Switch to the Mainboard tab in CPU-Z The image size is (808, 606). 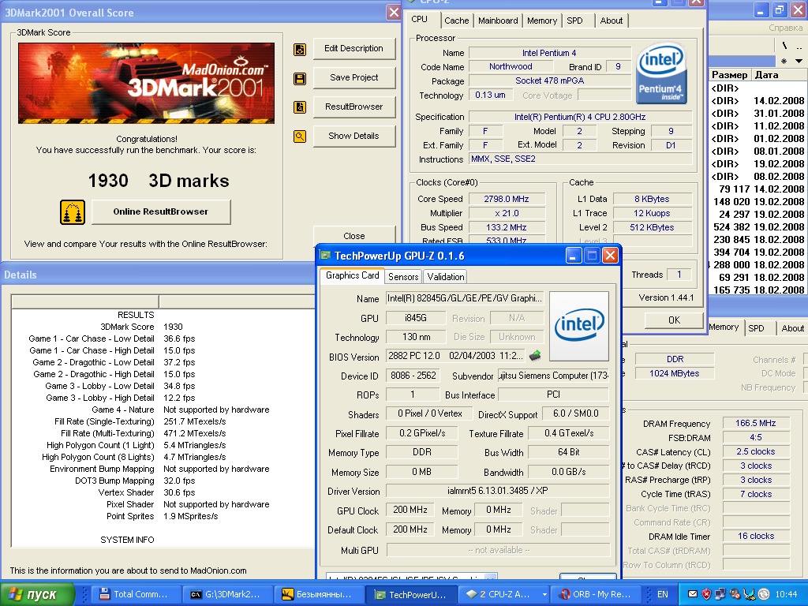(x=498, y=21)
